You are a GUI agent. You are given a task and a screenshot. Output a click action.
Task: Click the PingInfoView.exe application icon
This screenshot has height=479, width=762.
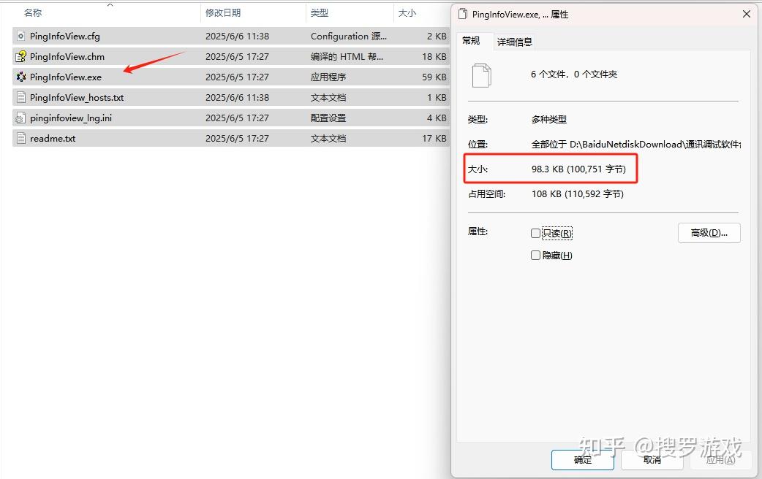(x=20, y=77)
